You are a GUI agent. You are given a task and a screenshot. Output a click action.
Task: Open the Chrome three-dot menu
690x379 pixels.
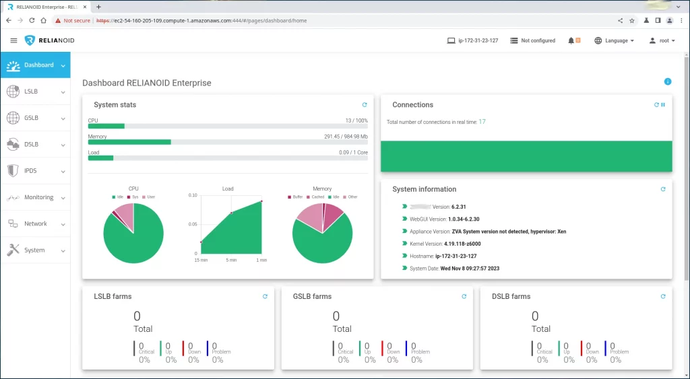pyautogui.click(x=681, y=20)
